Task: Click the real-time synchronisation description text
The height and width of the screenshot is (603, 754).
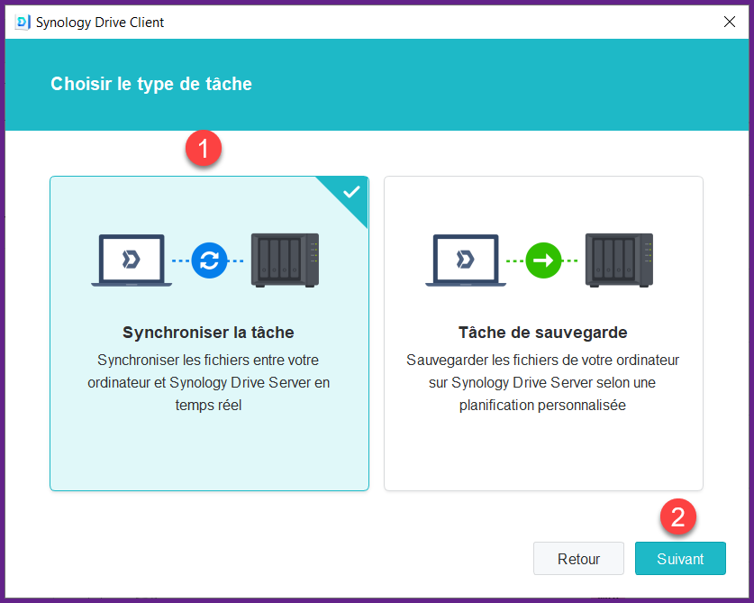Action: pyautogui.click(x=208, y=382)
